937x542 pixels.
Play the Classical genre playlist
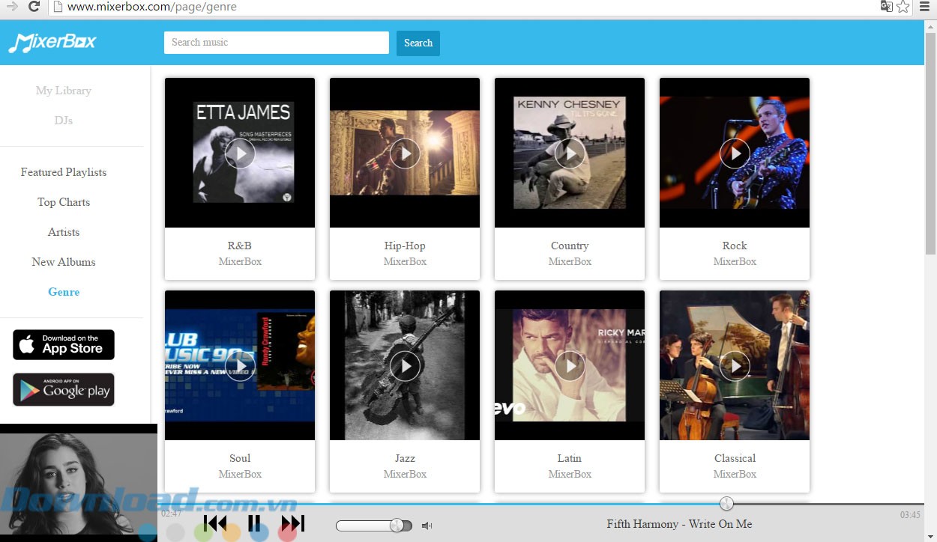point(735,365)
